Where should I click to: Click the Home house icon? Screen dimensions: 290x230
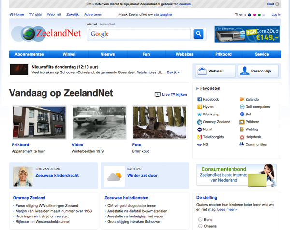coord(11,15)
